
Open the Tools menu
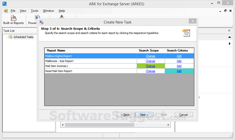tap(34, 11)
